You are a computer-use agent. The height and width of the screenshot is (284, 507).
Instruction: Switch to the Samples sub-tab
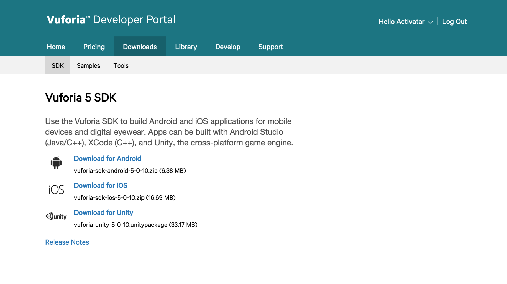[88, 65]
